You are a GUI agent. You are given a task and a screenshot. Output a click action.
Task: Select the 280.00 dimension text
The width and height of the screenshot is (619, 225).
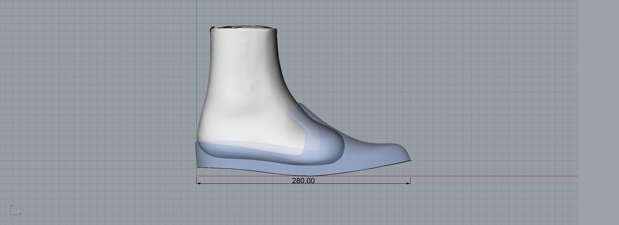[303, 181]
